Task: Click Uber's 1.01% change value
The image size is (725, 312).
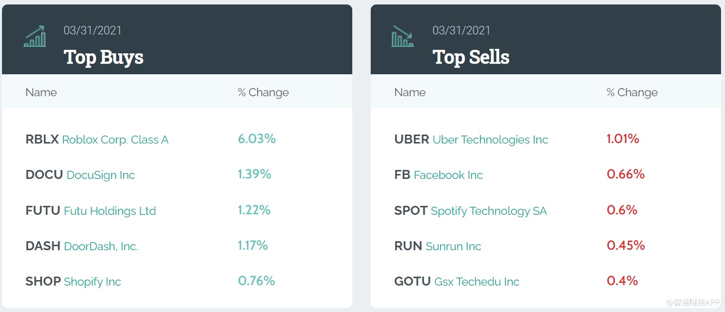Action: (623, 139)
